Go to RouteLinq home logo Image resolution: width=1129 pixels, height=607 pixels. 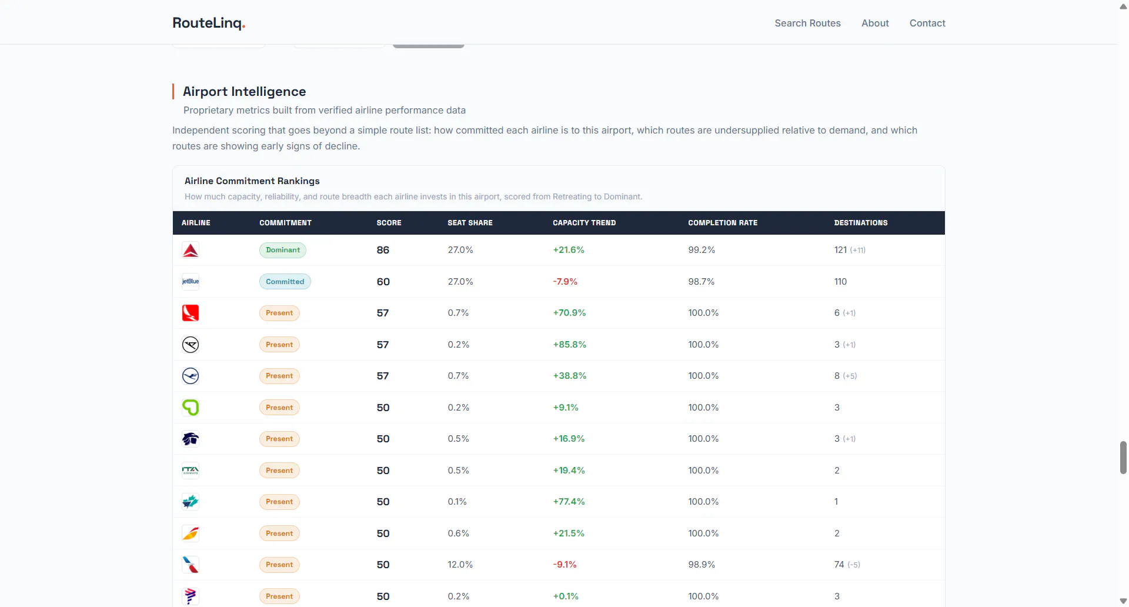point(209,23)
